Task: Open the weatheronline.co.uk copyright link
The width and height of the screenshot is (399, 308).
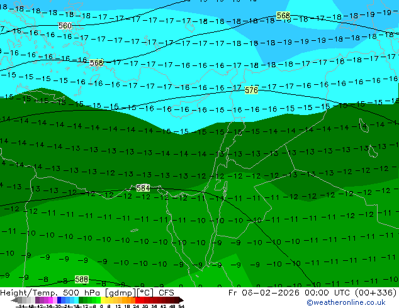Action: tap(346, 302)
